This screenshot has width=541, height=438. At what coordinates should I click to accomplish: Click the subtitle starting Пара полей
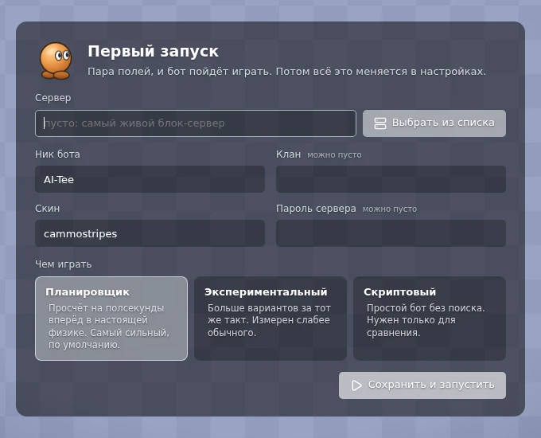[286, 72]
